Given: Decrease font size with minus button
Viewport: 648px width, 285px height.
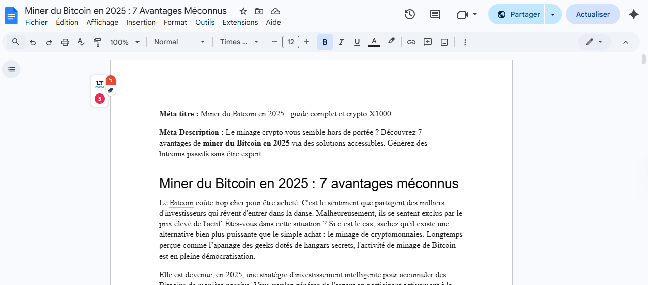Looking at the screenshot, I should pyautogui.click(x=274, y=42).
